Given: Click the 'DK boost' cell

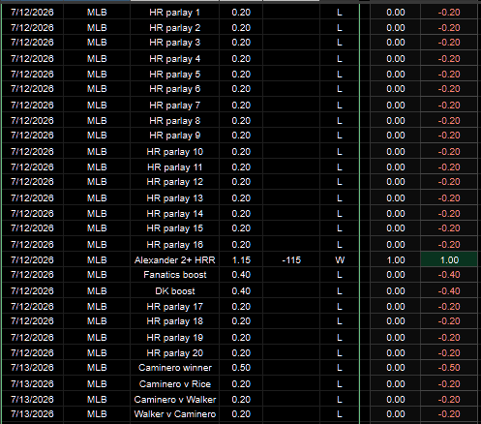Looking at the screenshot, I should (174, 291).
